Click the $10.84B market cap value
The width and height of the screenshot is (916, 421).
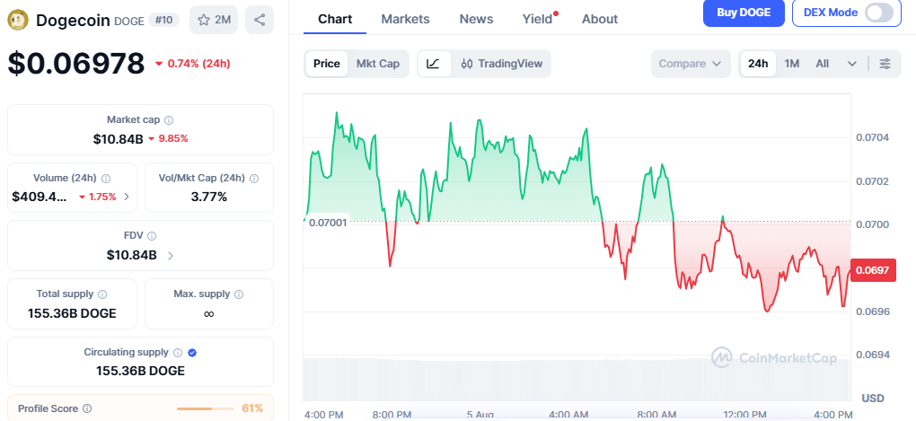pos(118,139)
